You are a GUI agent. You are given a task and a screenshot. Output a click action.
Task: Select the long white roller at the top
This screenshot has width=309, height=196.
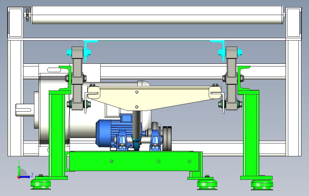pos(157,15)
